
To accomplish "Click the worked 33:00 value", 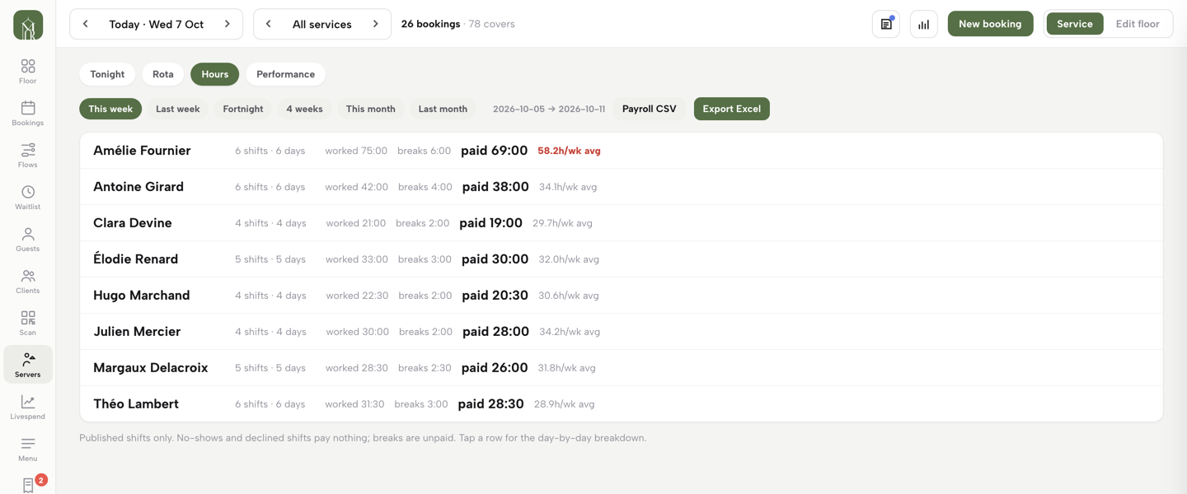I will coord(356,259).
